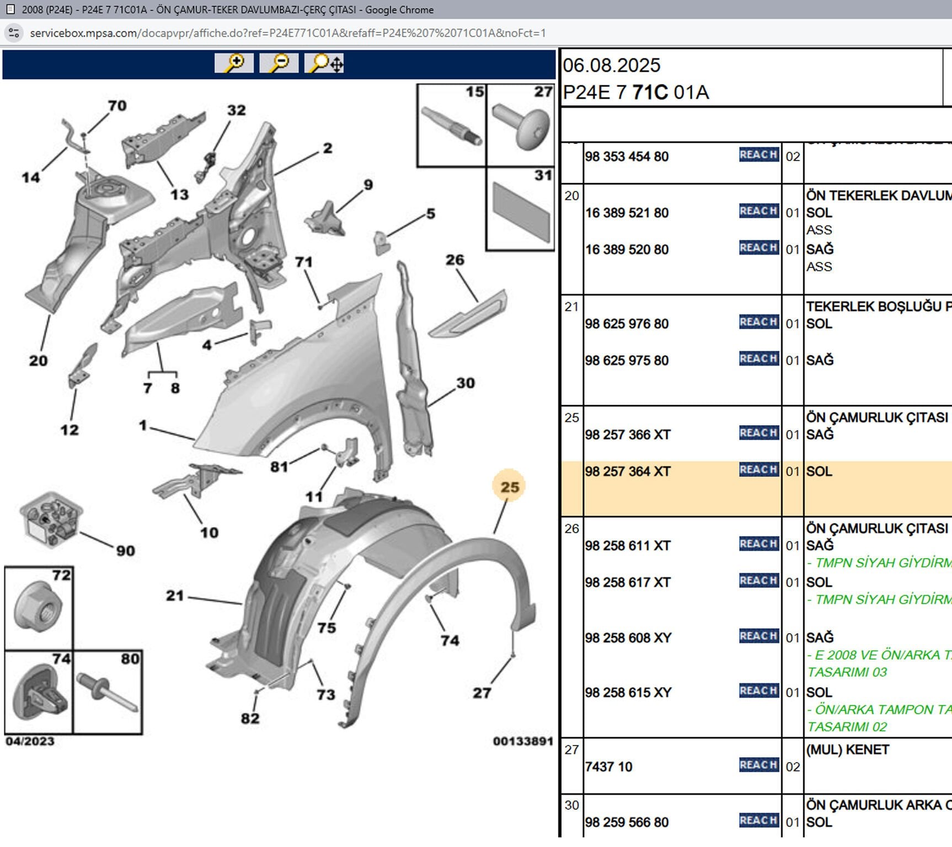Select callout 20 on the diagram

[x=38, y=361]
